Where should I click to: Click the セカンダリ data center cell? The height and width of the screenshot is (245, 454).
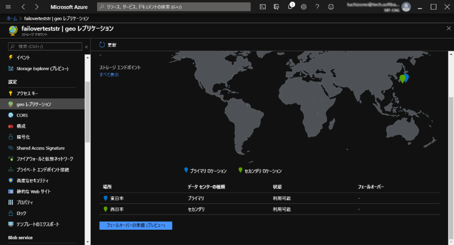click(x=196, y=209)
